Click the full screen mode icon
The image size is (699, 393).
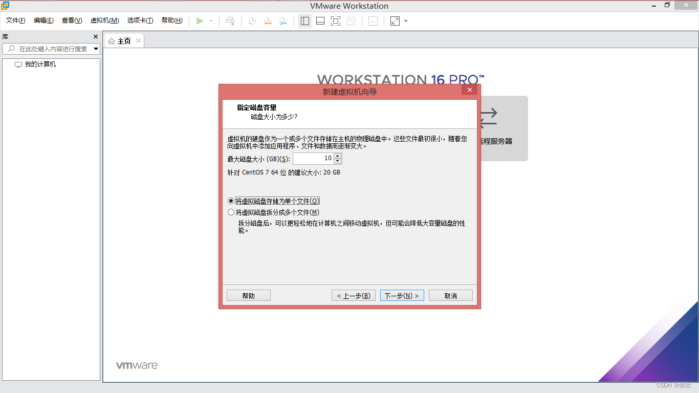[x=336, y=21]
